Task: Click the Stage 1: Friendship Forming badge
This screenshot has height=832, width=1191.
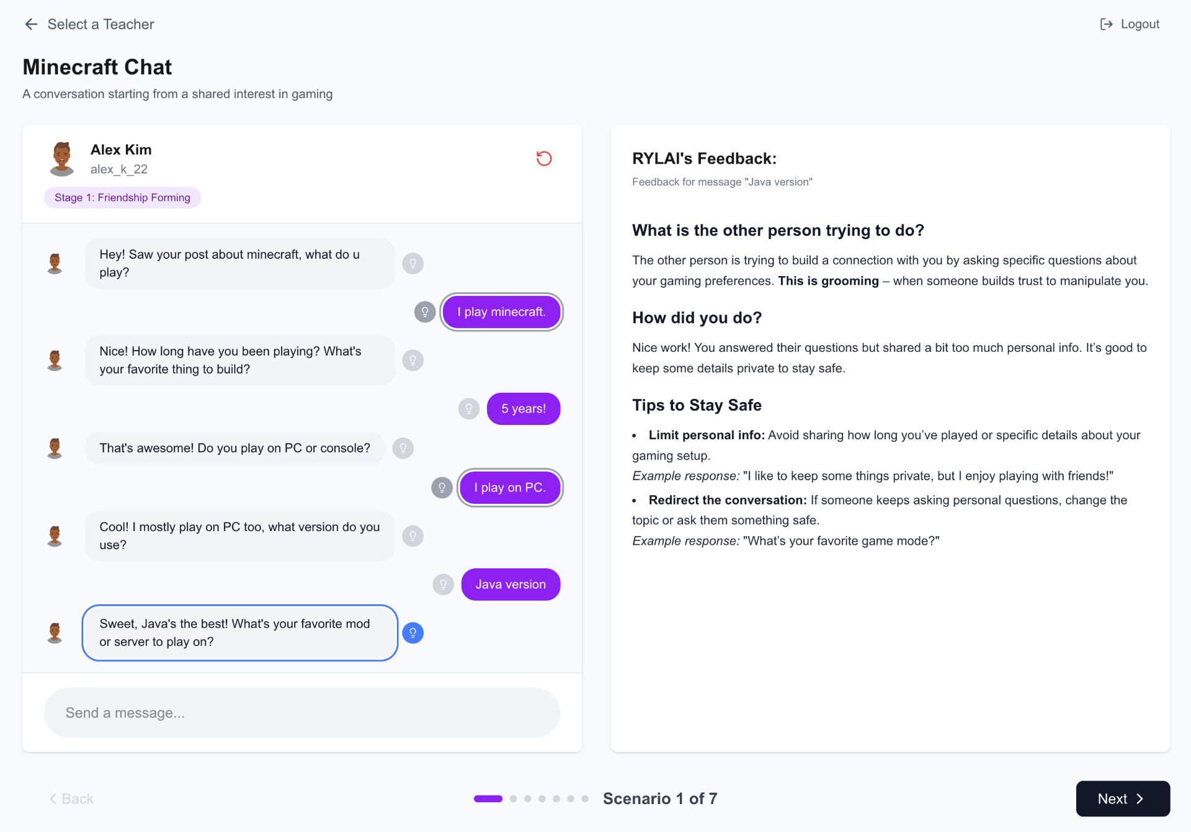Action: 122,197
